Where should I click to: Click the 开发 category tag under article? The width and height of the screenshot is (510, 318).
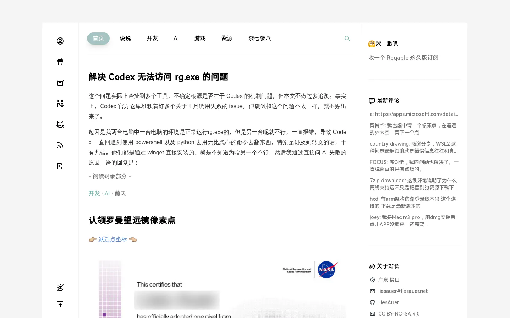(94, 193)
